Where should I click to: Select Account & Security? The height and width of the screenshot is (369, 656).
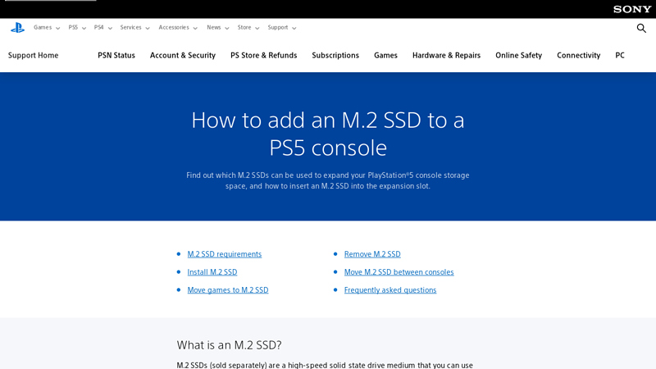click(x=183, y=55)
